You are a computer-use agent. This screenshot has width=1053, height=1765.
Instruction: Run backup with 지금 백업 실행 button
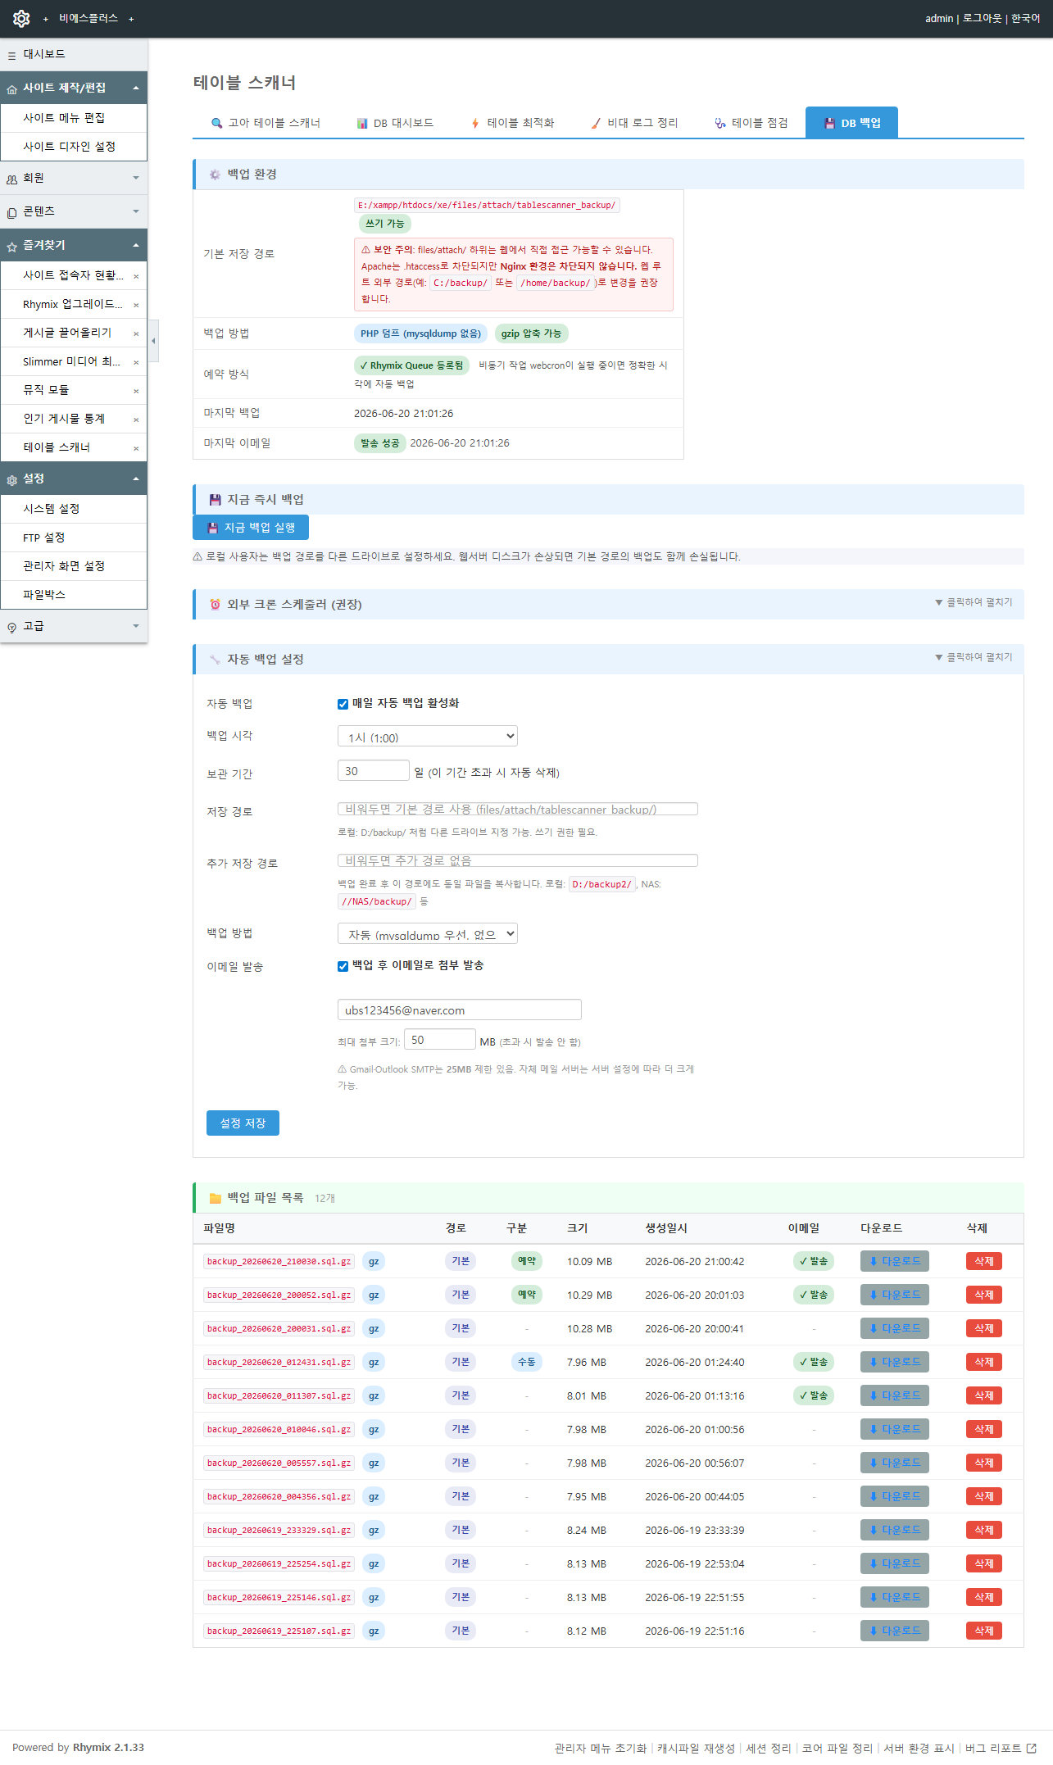251,528
